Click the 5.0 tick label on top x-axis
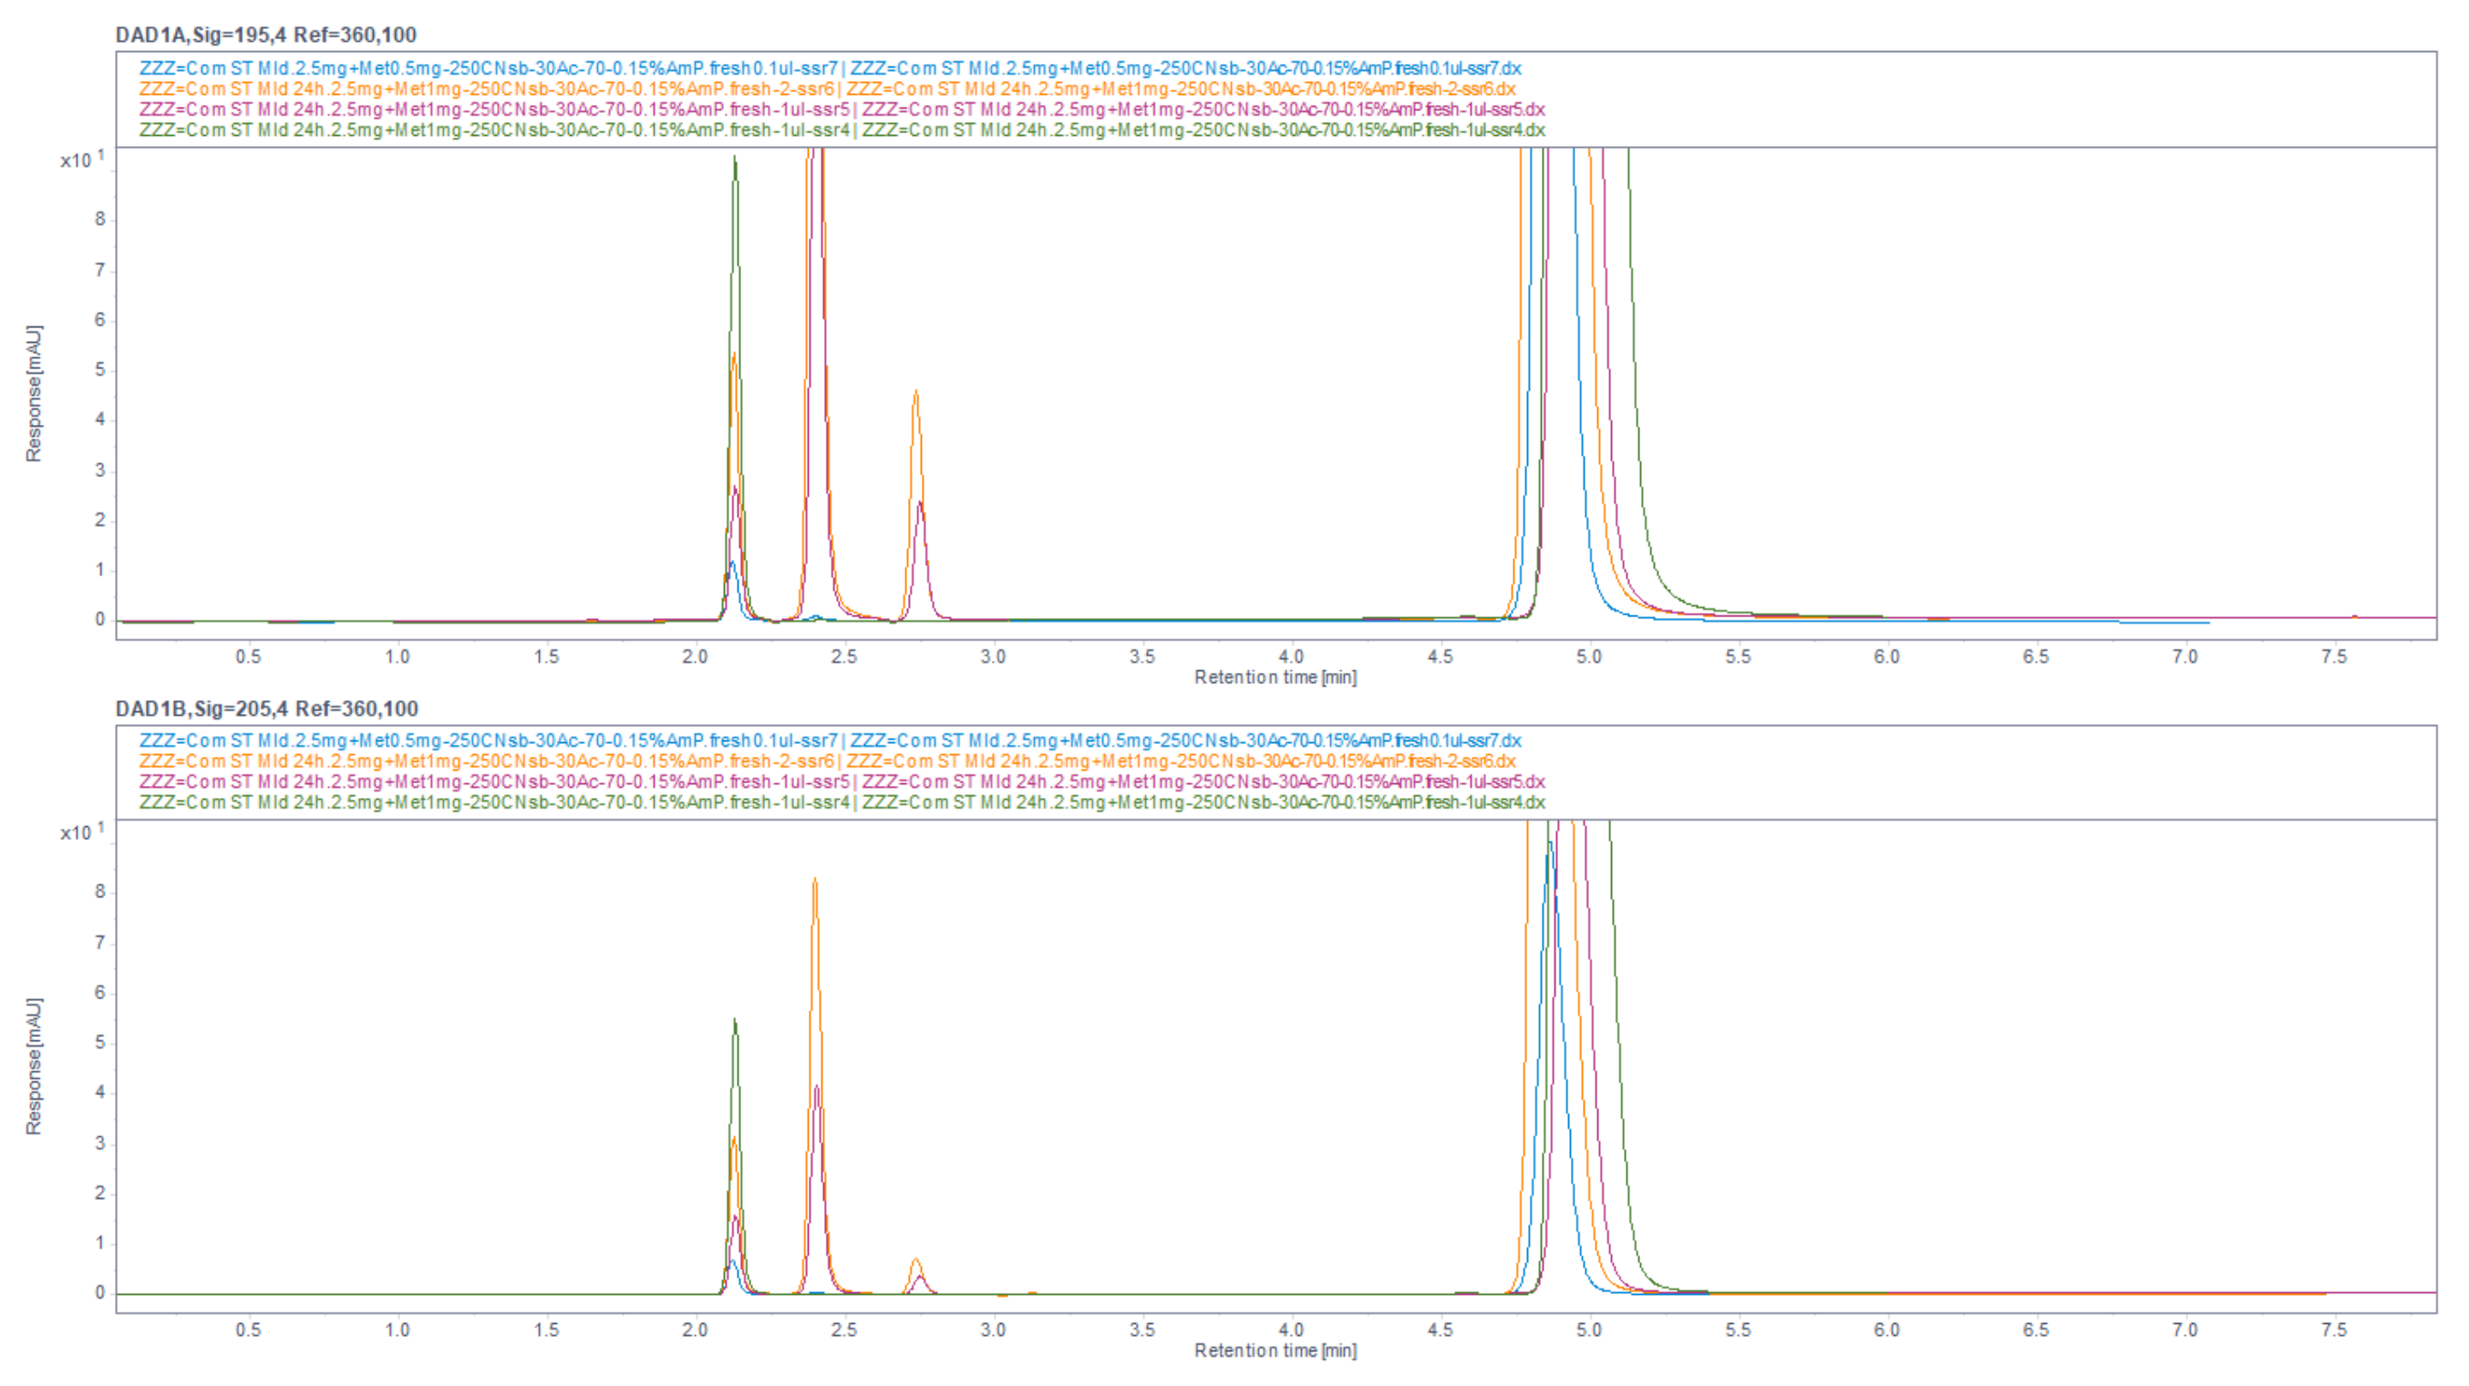Image resolution: width=2469 pixels, height=1386 pixels. (x=1589, y=657)
